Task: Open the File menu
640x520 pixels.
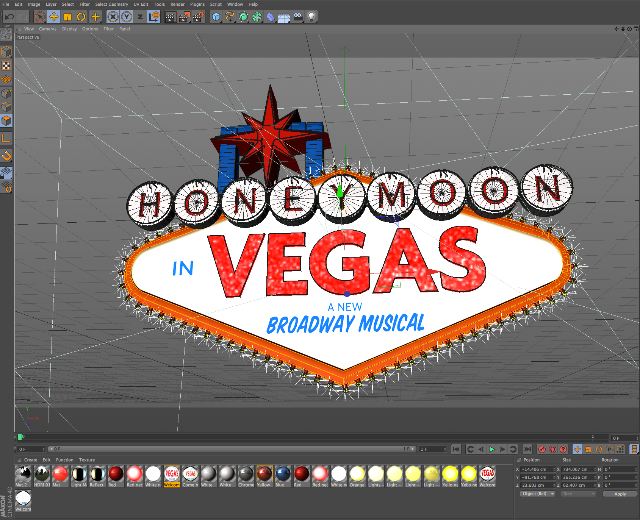Action: (x=6, y=4)
